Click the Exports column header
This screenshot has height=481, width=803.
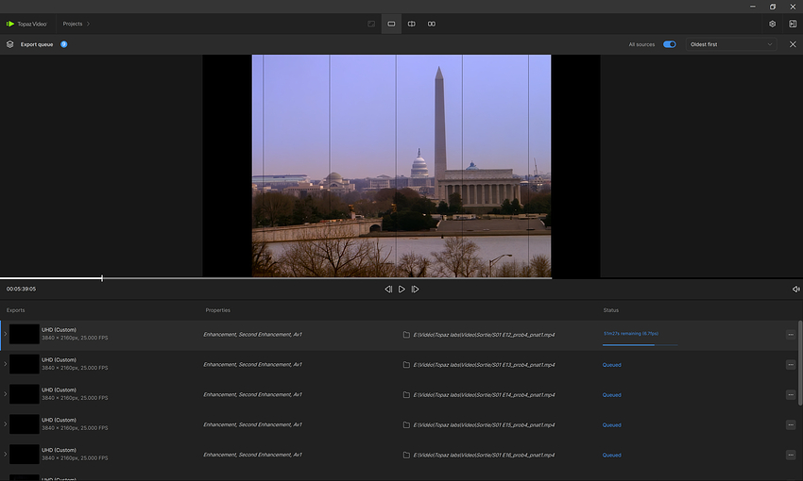(15, 310)
